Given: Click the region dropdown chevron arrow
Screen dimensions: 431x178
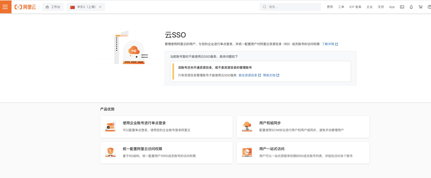Looking at the screenshot, I should (x=100, y=7).
